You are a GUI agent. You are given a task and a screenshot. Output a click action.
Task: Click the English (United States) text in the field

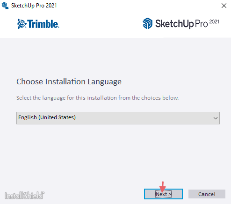[x=47, y=117]
